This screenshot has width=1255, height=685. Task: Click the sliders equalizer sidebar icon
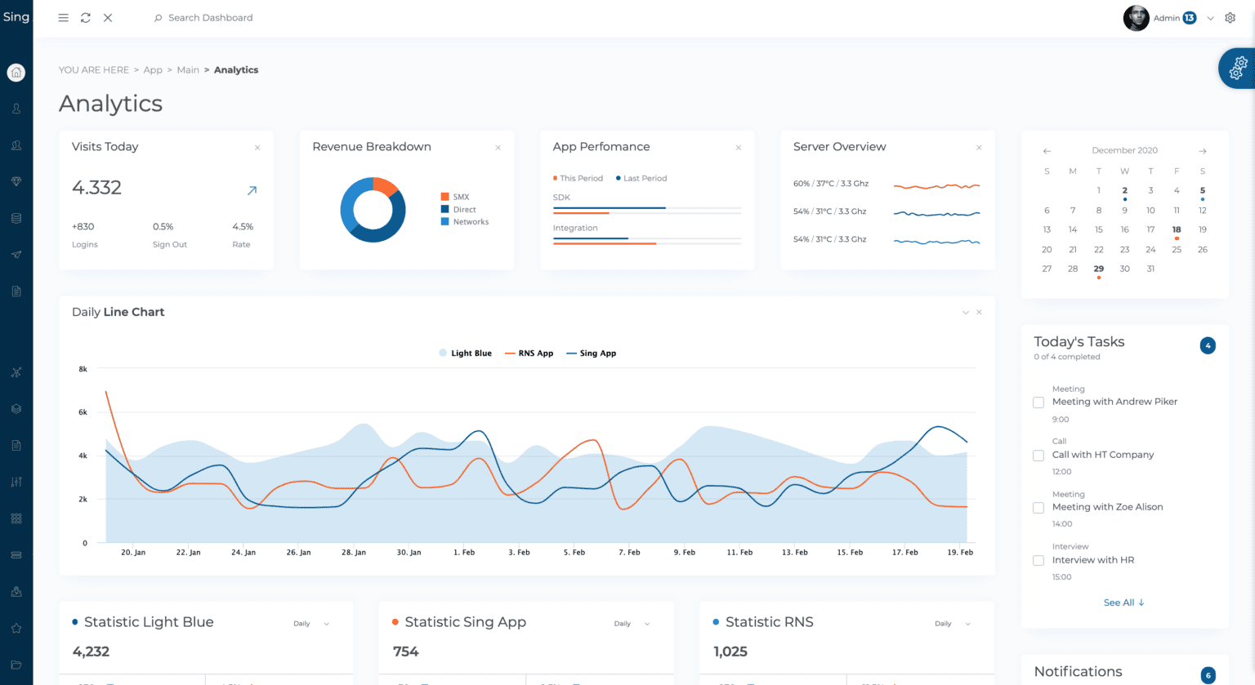point(16,482)
